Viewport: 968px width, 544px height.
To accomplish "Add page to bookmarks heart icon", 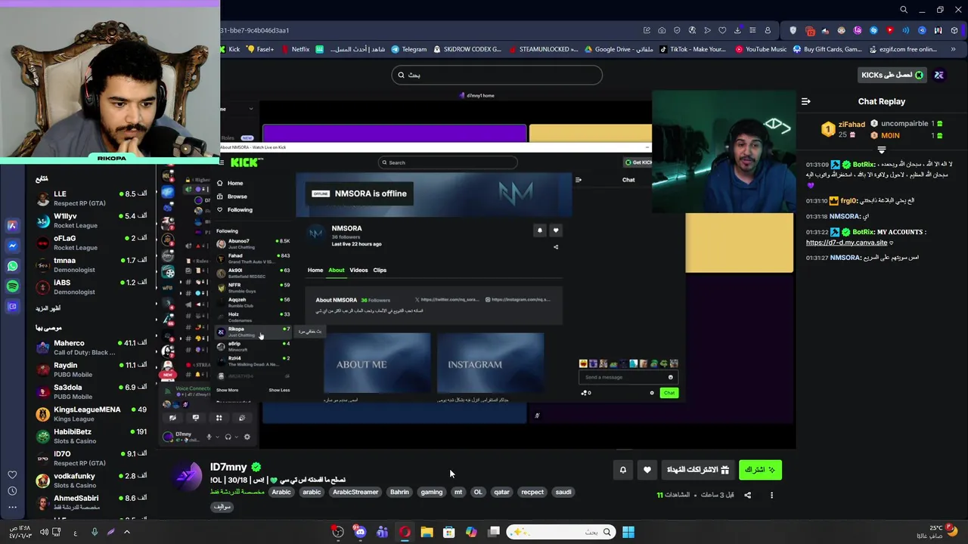I will (722, 30).
